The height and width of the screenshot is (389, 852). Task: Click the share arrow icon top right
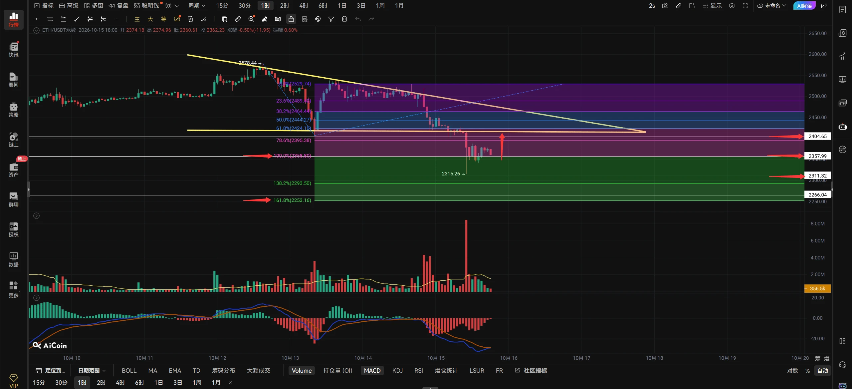[x=824, y=6]
